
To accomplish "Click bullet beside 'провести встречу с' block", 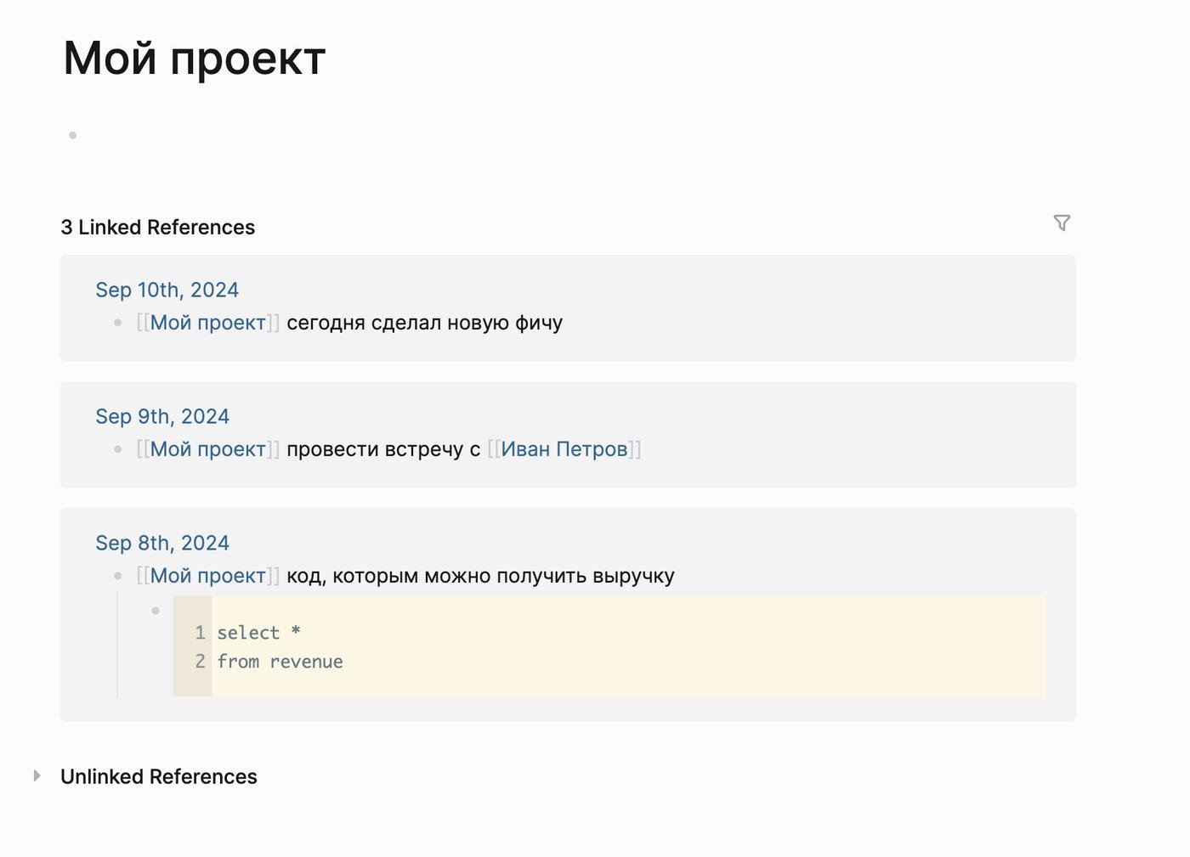I will pyautogui.click(x=118, y=449).
